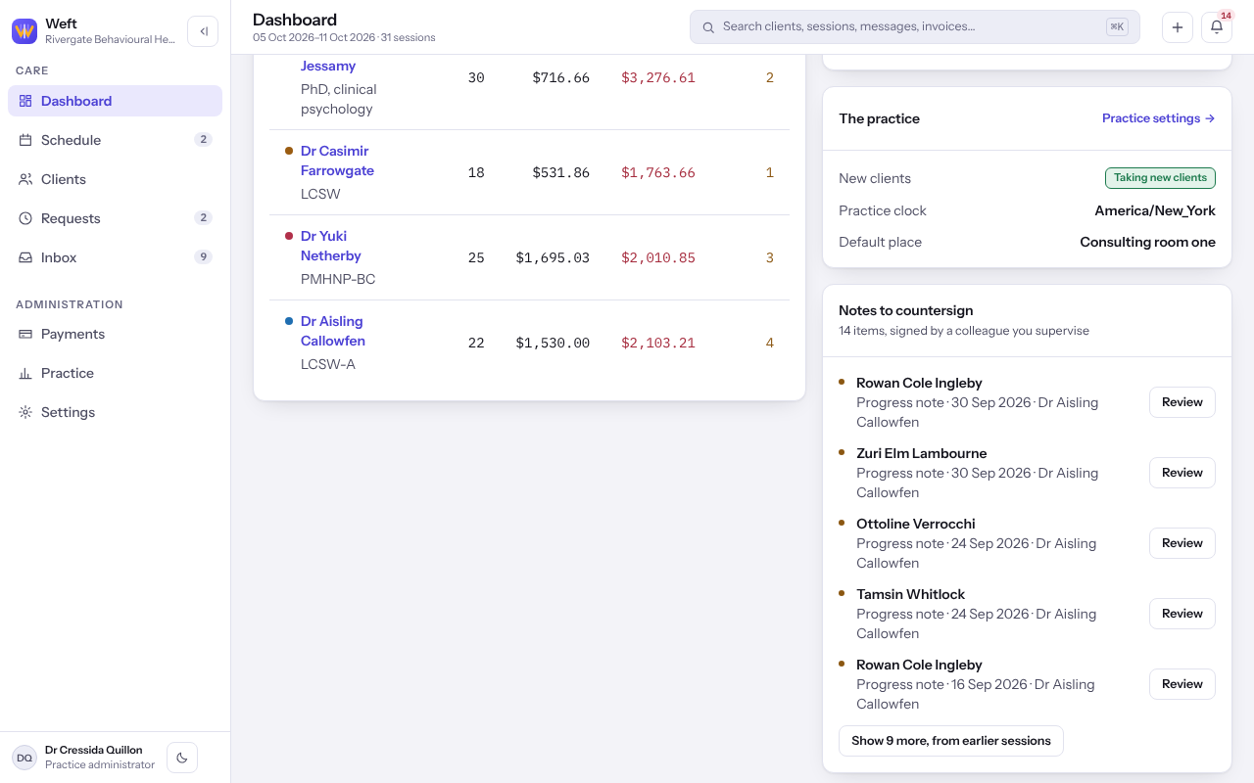Click the search magnifier icon

pyautogui.click(x=708, y=27)
